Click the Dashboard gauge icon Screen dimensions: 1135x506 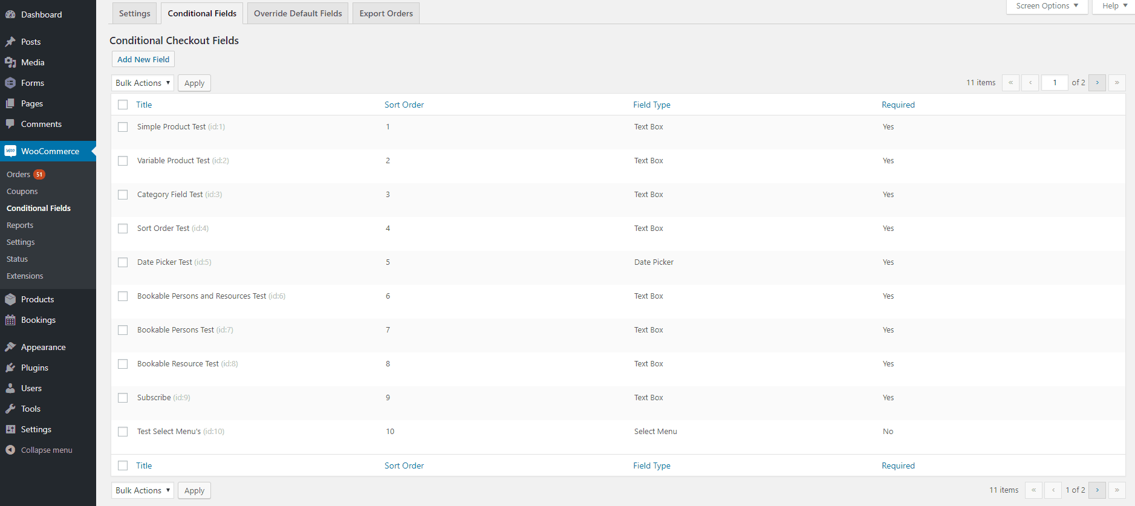[x=10, y=15]
